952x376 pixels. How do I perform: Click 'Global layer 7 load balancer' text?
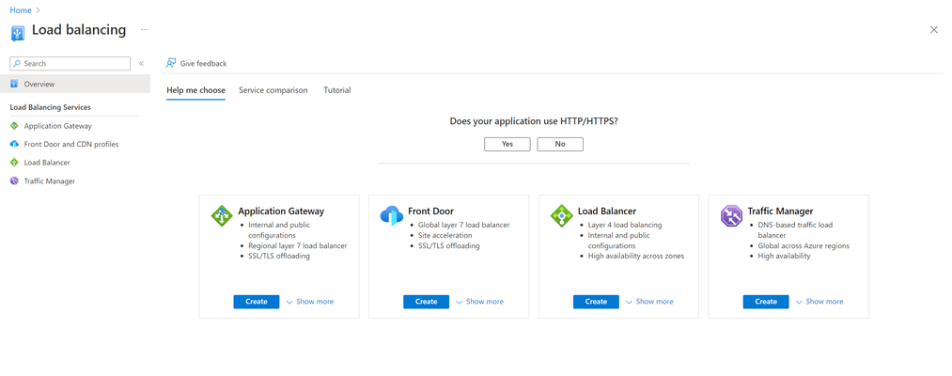point(464,225)
